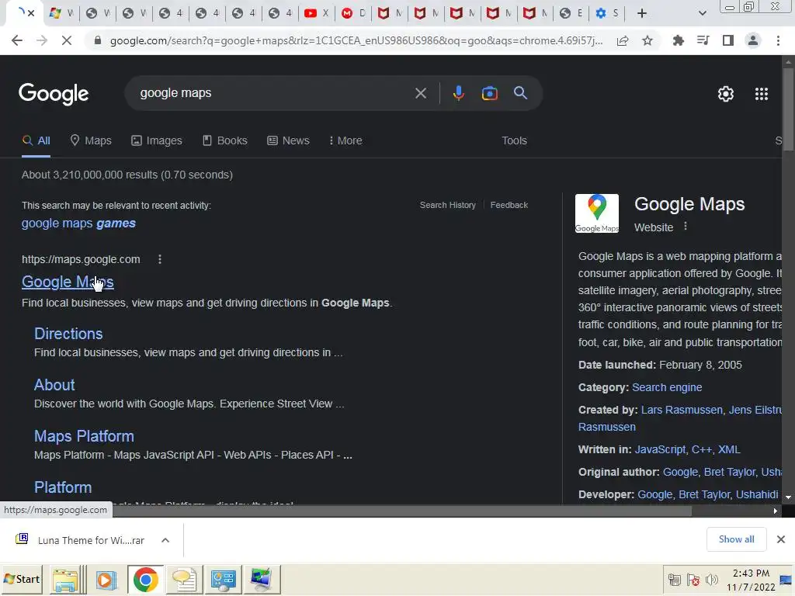Select the All search tab

(x=36, y=141)
